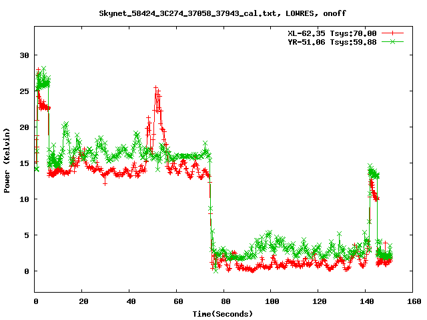The width and height of the screenshot is (427, 320).
Task: Click the x-axis tick label 40
Action: point(131,301)
